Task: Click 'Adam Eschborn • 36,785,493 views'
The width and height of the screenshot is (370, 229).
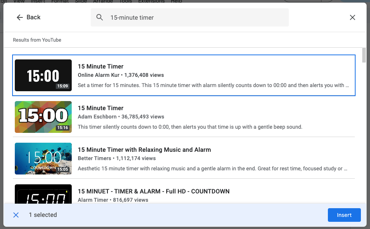Action: (121, 117)
